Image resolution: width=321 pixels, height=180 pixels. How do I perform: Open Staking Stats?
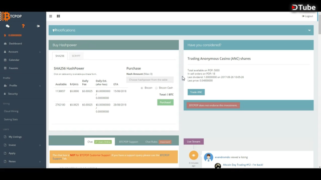coord(11,119)
